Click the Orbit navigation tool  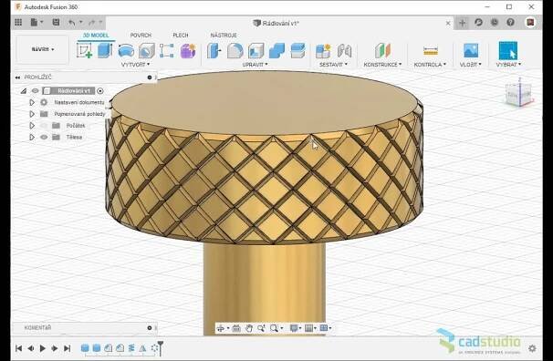(x=221, y=328)
